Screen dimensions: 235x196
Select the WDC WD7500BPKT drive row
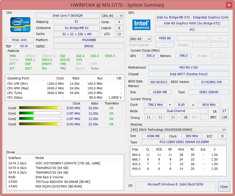coord(65,163)
